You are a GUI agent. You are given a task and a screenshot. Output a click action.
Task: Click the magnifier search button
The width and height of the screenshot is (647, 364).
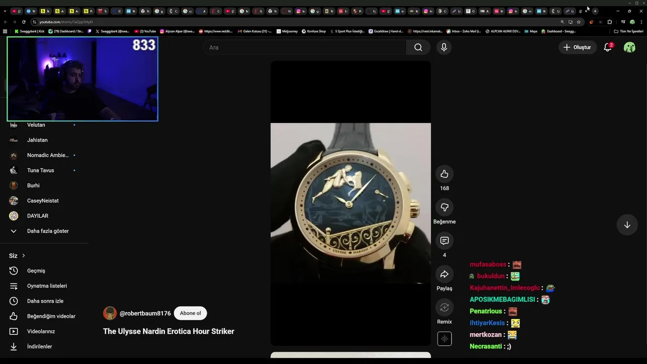point(418,47)
